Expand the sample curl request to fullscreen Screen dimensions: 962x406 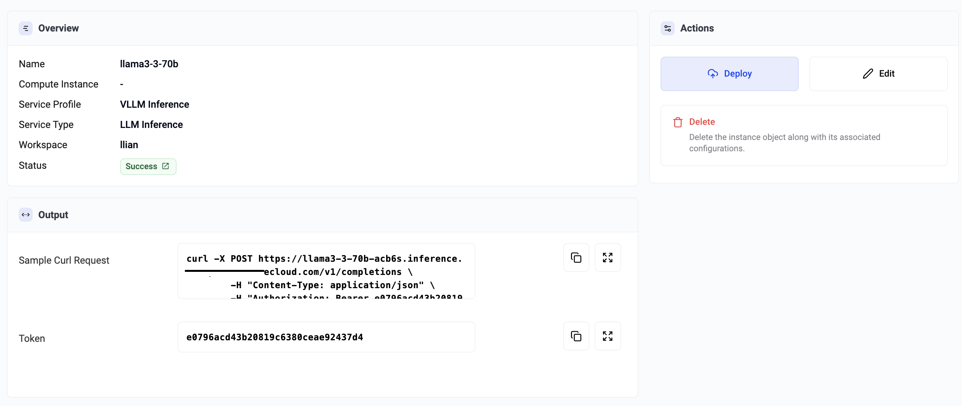point(607,257)
